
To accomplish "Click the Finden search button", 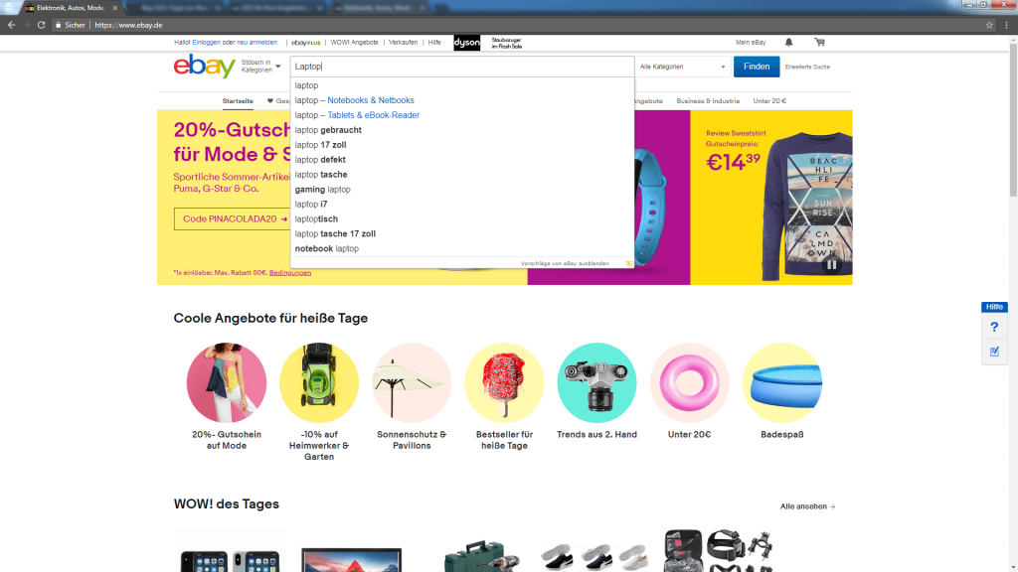I will click(x=757, y=67).
